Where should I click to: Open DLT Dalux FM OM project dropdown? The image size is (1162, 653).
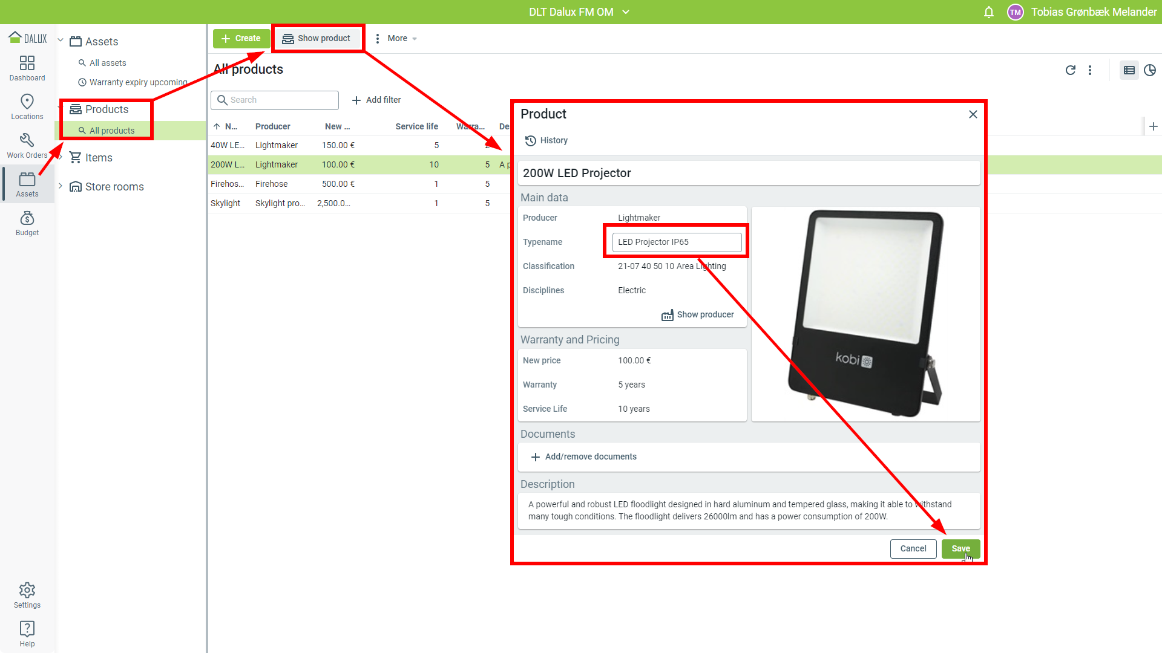579,12
